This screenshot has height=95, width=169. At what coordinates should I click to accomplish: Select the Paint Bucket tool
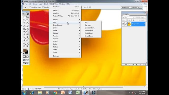[27, 31]
